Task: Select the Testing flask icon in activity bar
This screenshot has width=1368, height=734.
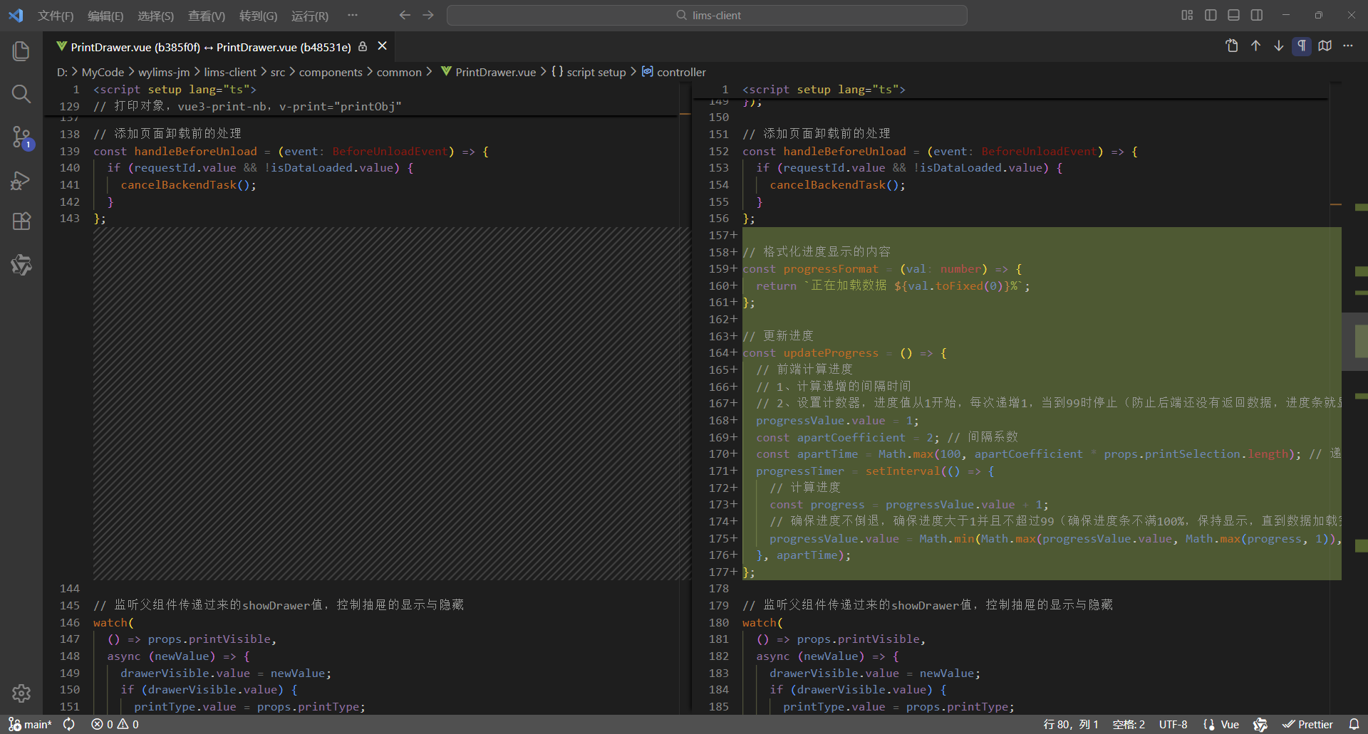Action: coord(21,265)
